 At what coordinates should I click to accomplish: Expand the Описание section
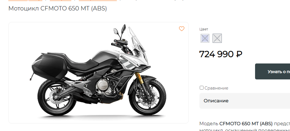coord(245,101)
